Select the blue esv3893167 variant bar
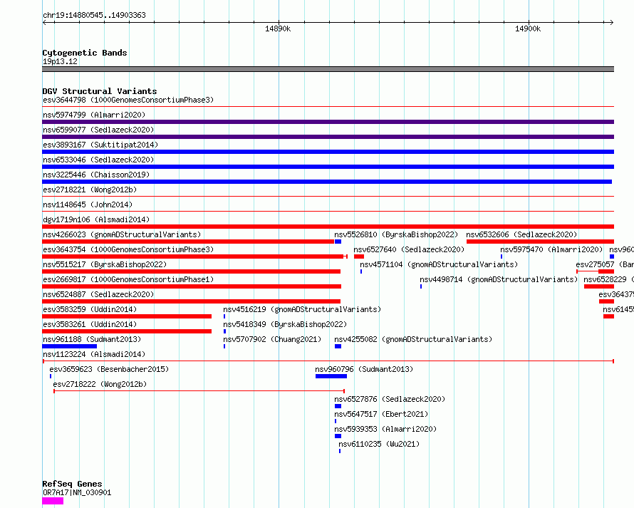 (328, 152)
